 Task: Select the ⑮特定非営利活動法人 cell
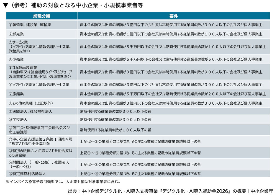click(x=42, y=174)
